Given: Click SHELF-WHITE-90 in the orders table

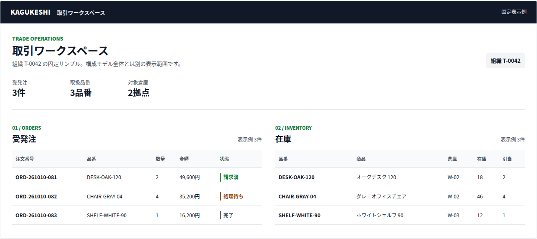Looking at the screenshot, I should click(107, 216).
